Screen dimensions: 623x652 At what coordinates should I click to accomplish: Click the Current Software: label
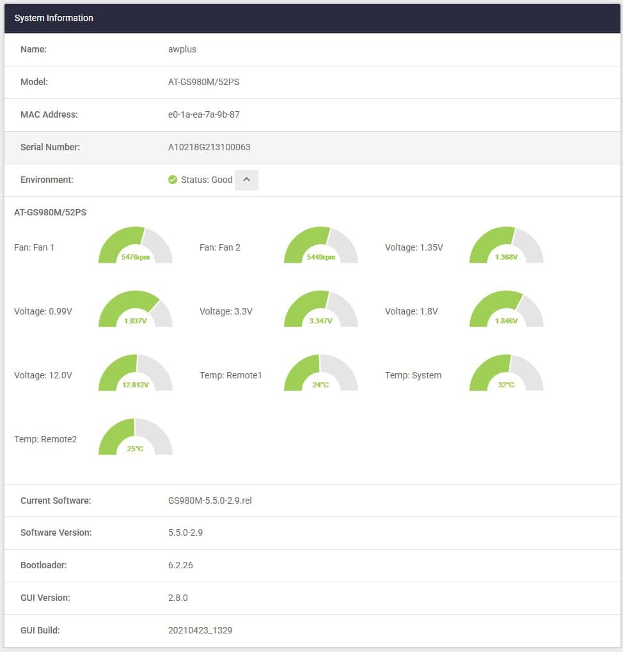coord(56,501)
